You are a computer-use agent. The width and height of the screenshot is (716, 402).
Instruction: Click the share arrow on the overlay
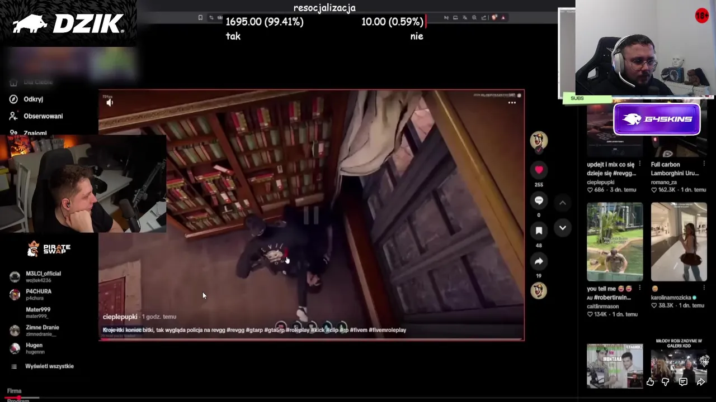coord(700,382)
